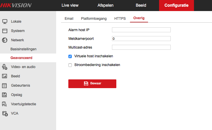Click the Netwerk globe icon

tap(5, 40)
